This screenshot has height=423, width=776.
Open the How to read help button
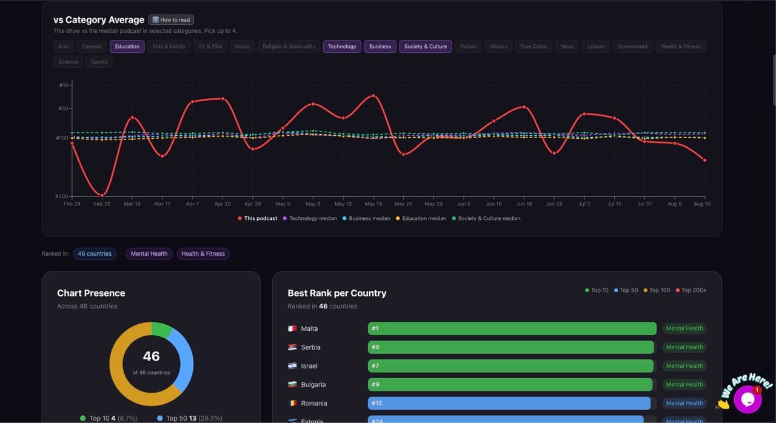[171, 20]
